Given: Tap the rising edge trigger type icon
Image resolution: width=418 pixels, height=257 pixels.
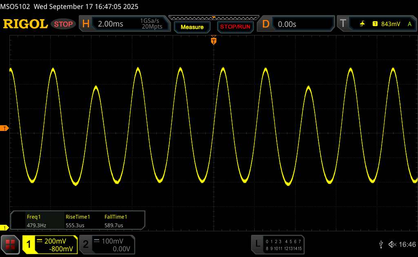Looking at the screenshot, I should tap(362, 24).
